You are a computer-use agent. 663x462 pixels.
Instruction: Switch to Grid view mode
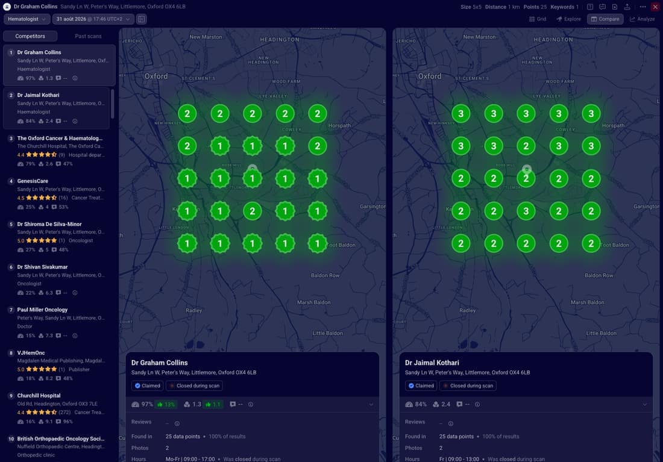tap(538, 19)
